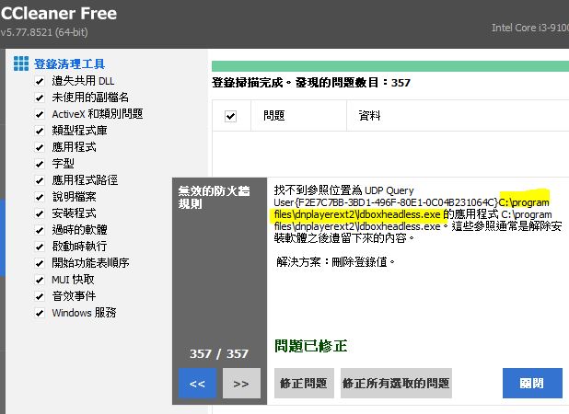Toggle the 音效事件 checkbox

pos(40,296)
